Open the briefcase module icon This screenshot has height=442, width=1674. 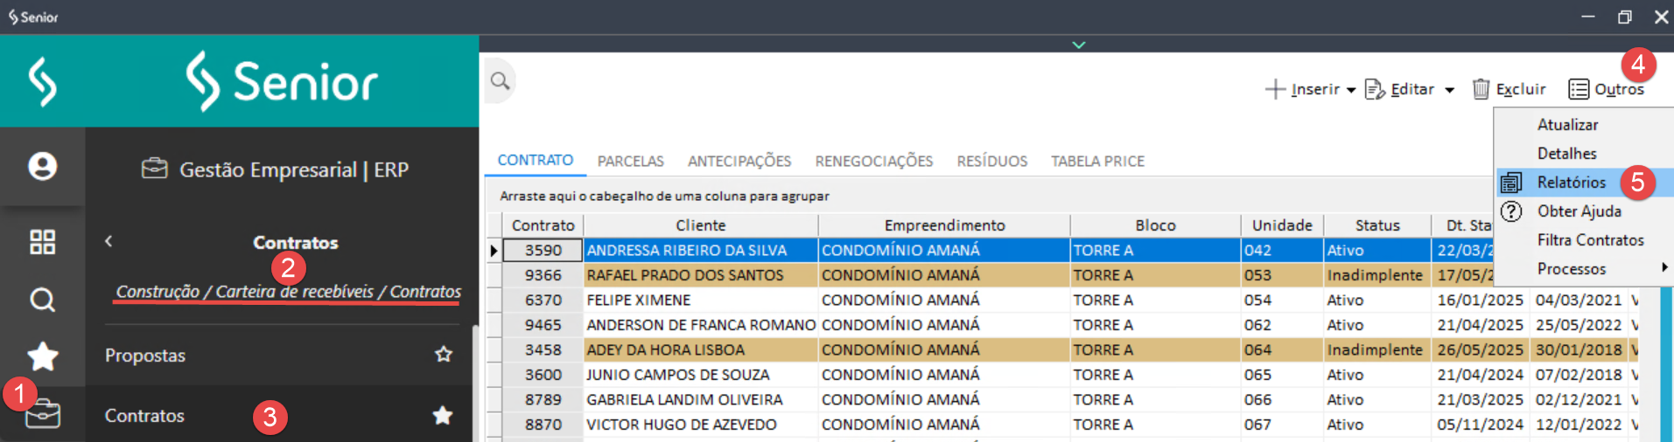pos(42,414)
